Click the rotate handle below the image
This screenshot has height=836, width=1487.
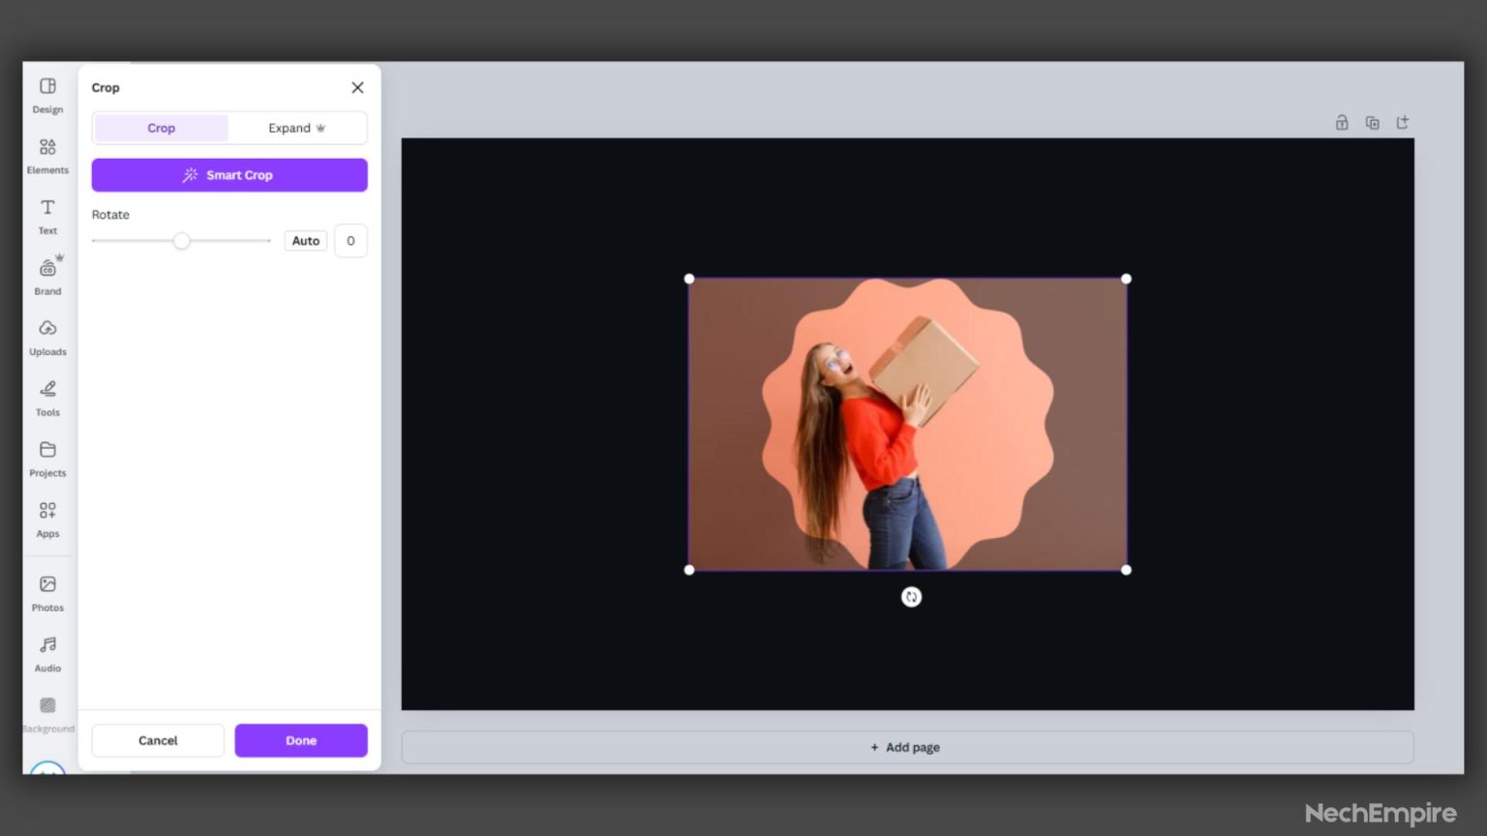(911, 596)
